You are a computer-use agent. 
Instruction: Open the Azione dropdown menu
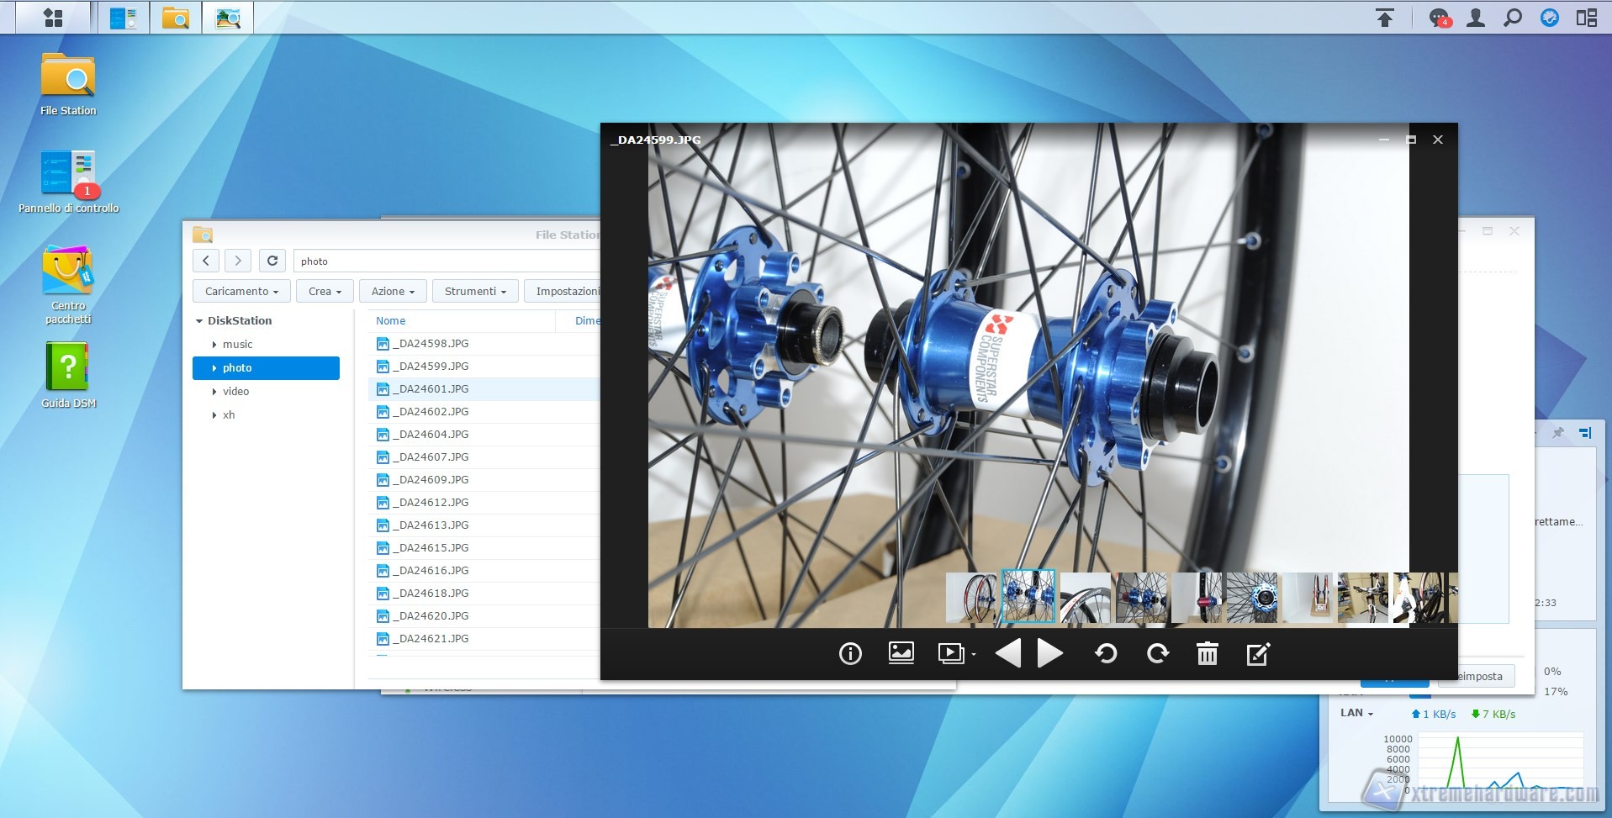[x=393, y=291]
